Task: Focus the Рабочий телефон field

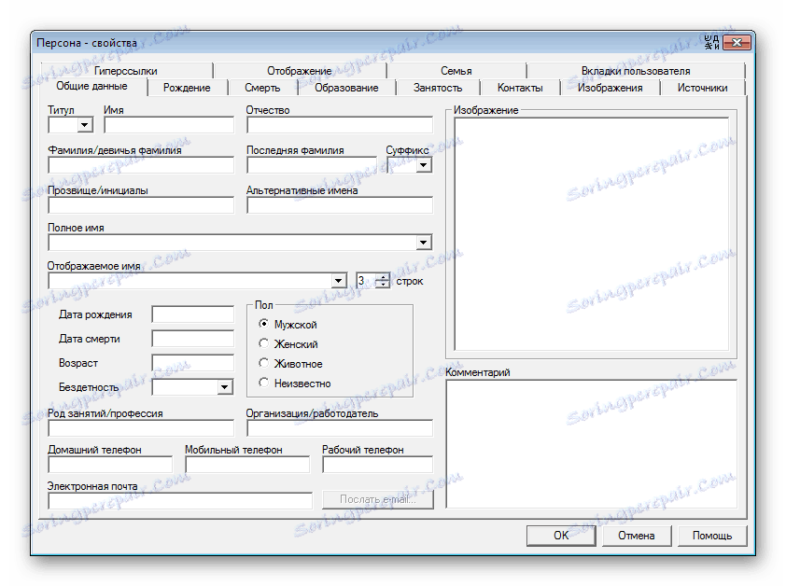Action: (377, 464)
